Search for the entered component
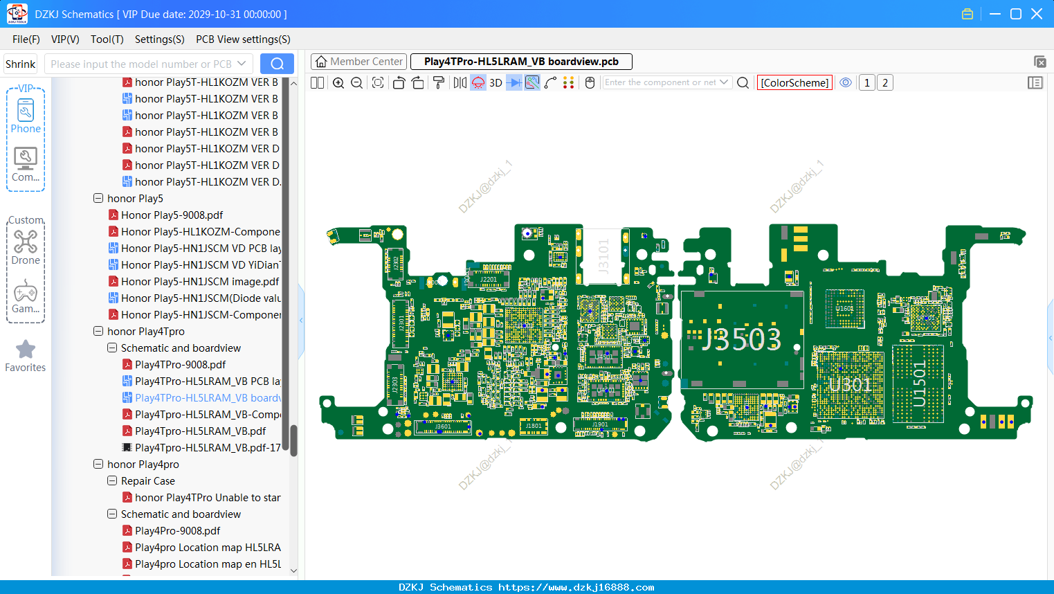Viewport: 1054px width, 594px height. click(x=743, y=82)
